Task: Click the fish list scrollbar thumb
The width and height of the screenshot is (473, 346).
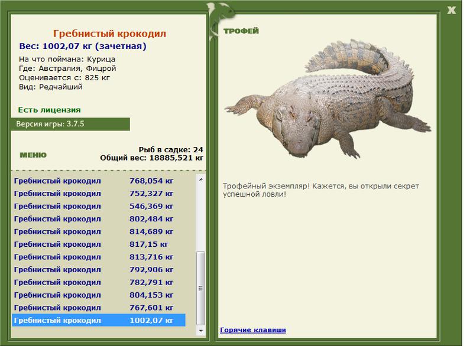Action: [x=201, y=288]
